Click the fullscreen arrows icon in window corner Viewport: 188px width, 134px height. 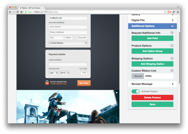(x=178, y=7)
